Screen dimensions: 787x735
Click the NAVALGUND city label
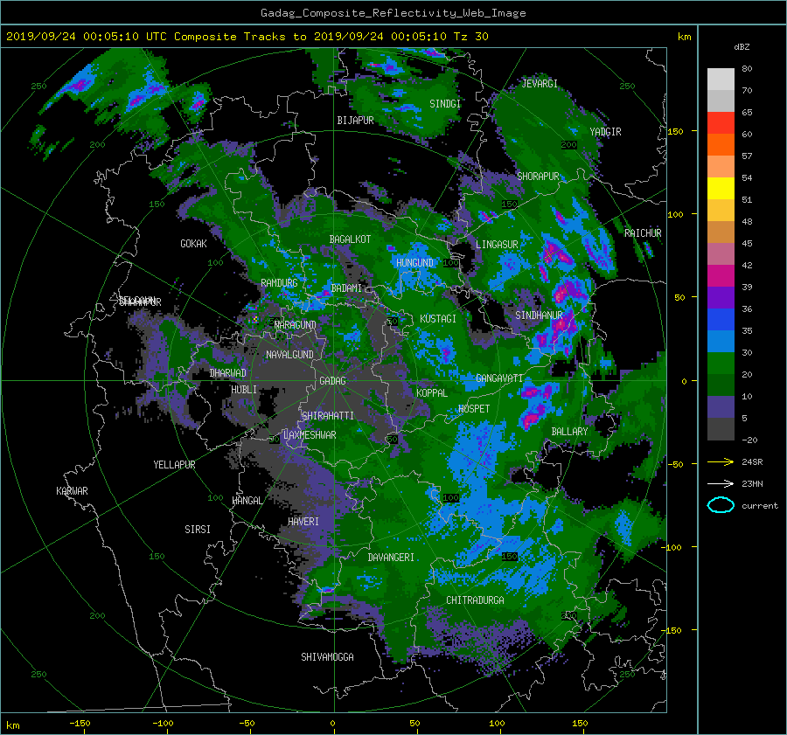[289, 355]
